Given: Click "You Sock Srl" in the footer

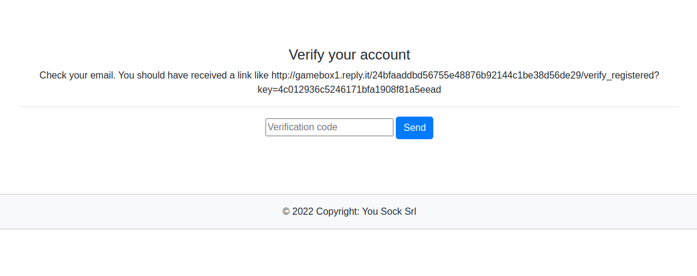Looking at the screenshot, I should point(389,211).
